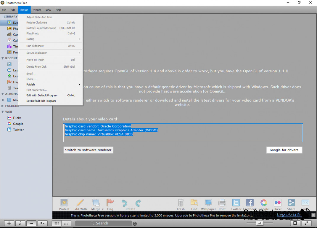Viewport: 317px width, 228px height.
Task: Click the 'Graphic card vendor: Oracle Corporation' line
Action: point(98,126)
